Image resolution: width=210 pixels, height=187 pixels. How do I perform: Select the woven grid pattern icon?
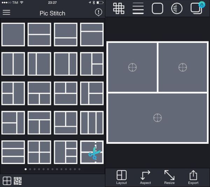pyautogui.click(x=119, y=8)
